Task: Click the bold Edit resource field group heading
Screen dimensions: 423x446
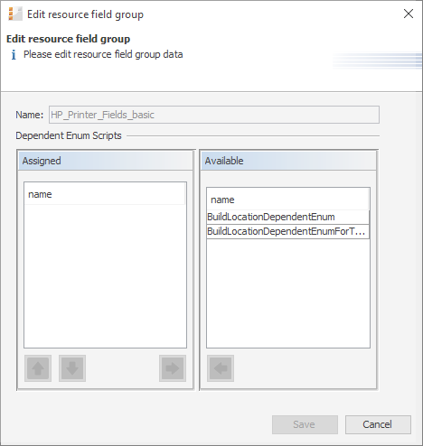Action: pyautogui.click(x=68, y=39)
